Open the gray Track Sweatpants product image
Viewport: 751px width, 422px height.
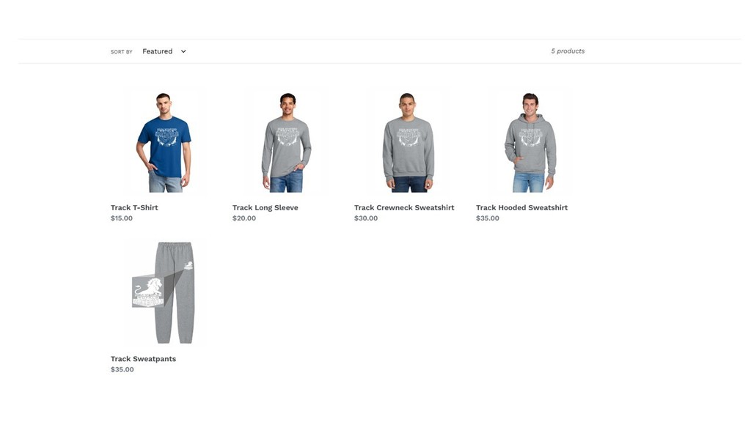(164, 292)
